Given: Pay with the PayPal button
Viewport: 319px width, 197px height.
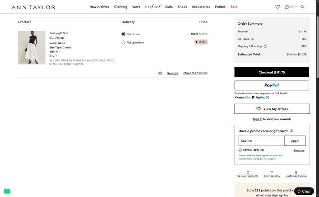Looking at the screenshot, I should coord(271,85).
